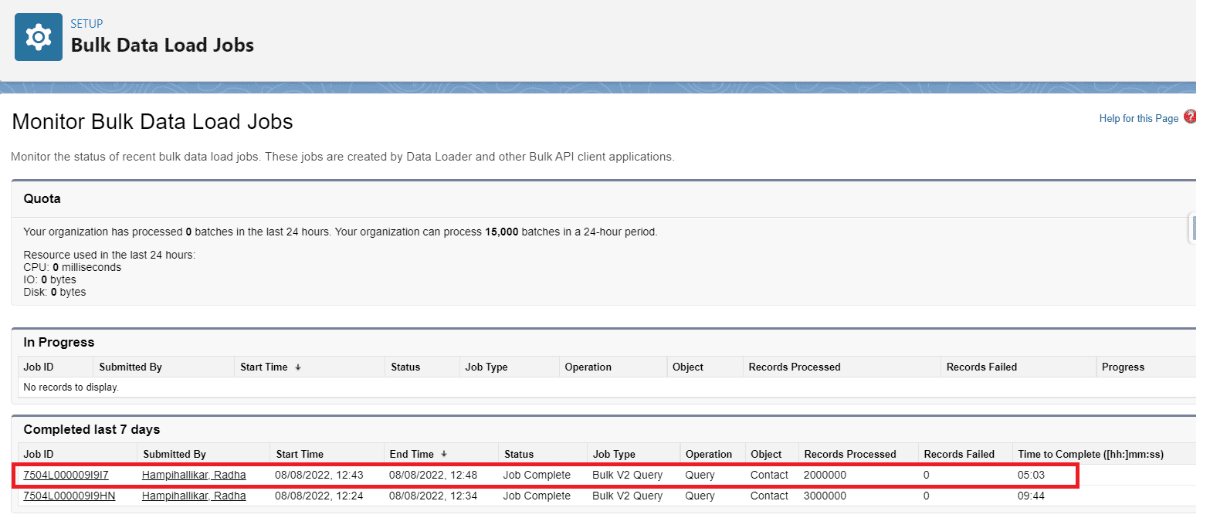
Task: Click Submitted By header in Completed table
Action: (175, 454)
